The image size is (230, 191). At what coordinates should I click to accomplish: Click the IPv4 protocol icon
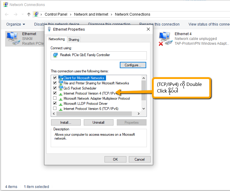pyautogui.click(x=61, y=94)
